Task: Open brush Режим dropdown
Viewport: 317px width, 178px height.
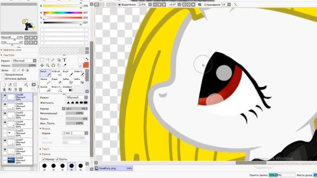Action: point(77,97)
